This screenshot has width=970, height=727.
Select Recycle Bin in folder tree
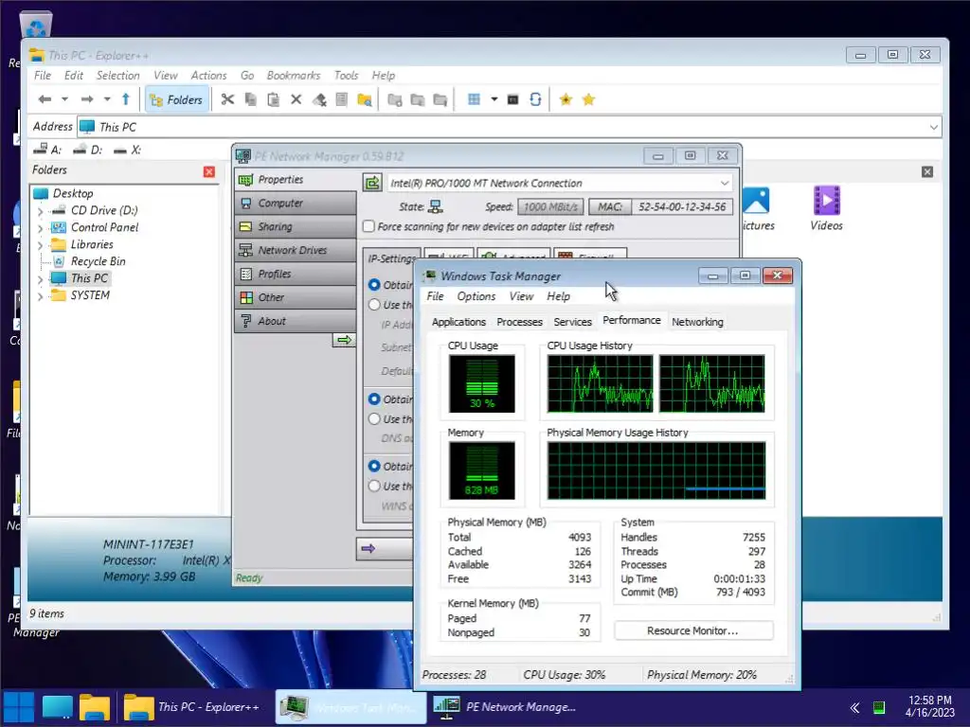click(x=98, y=261)
